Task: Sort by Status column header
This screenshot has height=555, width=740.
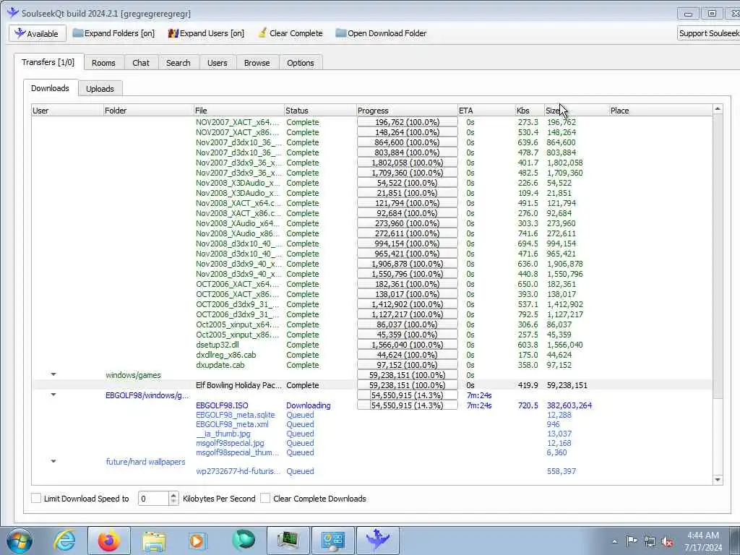Action: click(x=320, y=111)
